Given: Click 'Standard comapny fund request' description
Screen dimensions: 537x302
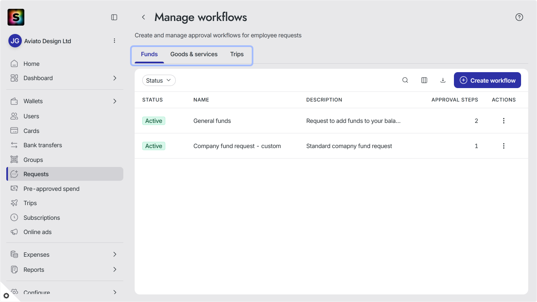Looking at the screenshot, I should coord(349,146).
